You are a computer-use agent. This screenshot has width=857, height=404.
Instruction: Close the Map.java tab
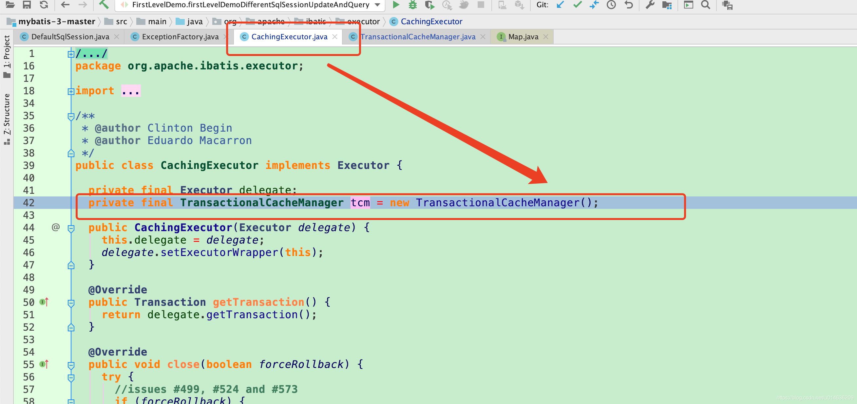tap(545, 37)
